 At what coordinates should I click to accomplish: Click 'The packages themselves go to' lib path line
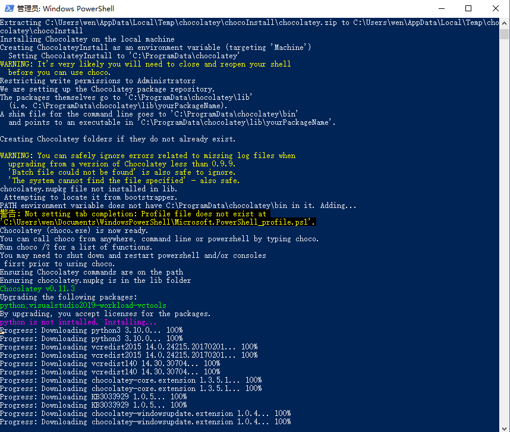pyautogui.click(x=126, y=97)
